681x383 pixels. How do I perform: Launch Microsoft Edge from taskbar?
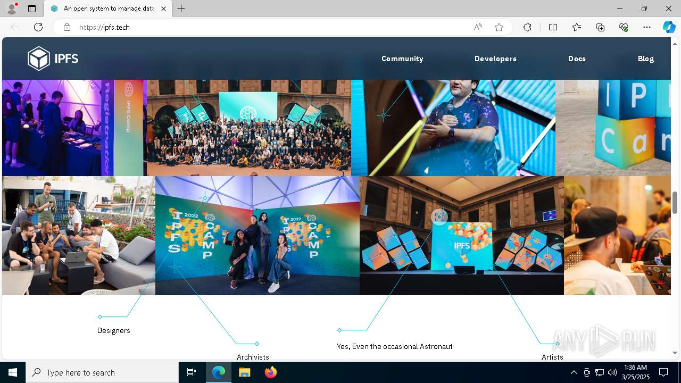click(219, 372)
